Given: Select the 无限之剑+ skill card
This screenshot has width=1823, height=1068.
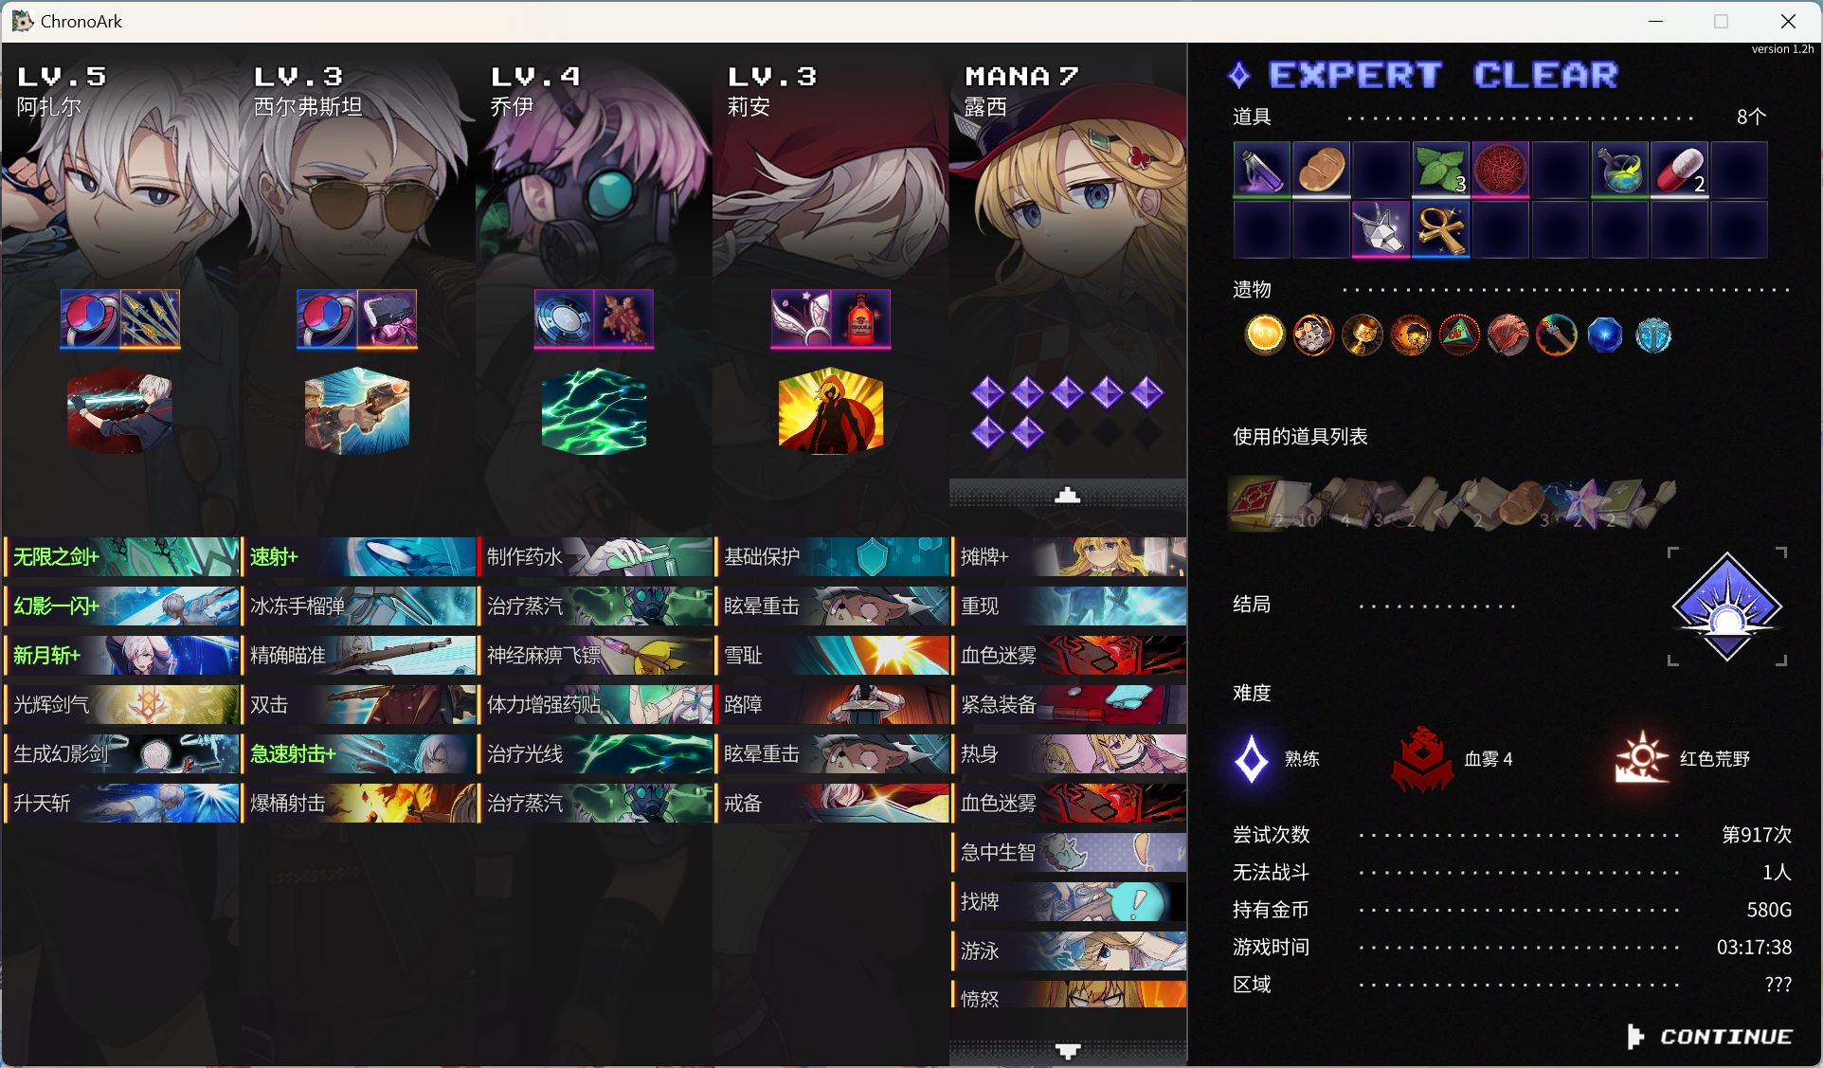Looking at the screenshot, I should pos(121,557).
